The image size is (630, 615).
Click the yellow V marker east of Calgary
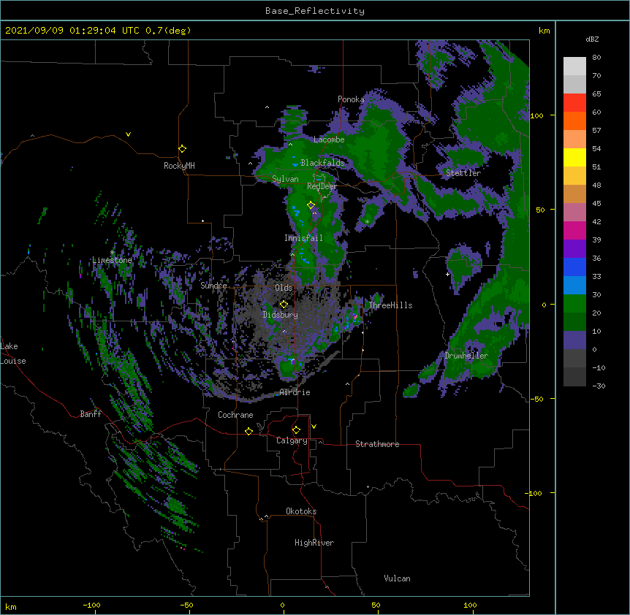[x=314, y=427]
